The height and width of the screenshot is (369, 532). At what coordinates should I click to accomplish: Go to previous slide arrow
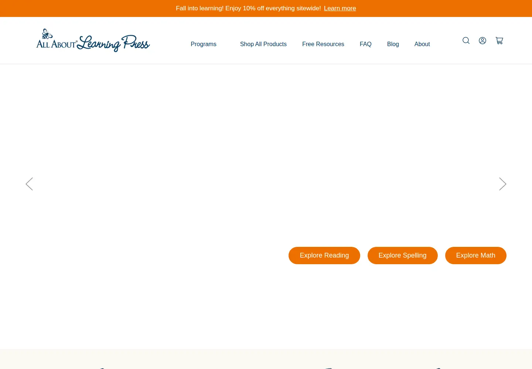click(29, 184)
